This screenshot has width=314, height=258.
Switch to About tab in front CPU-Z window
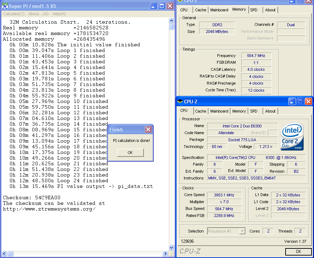(x=270, y=111)
